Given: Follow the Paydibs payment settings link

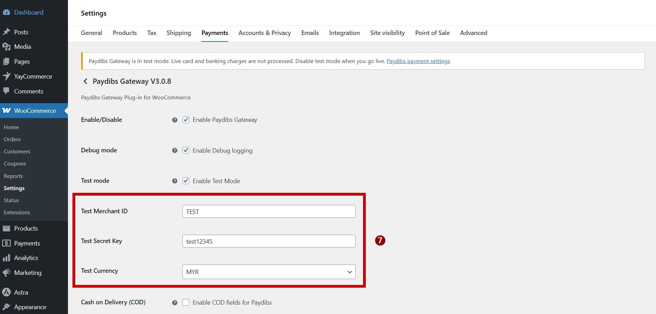Looking at the screenshot, I should 418,61.
